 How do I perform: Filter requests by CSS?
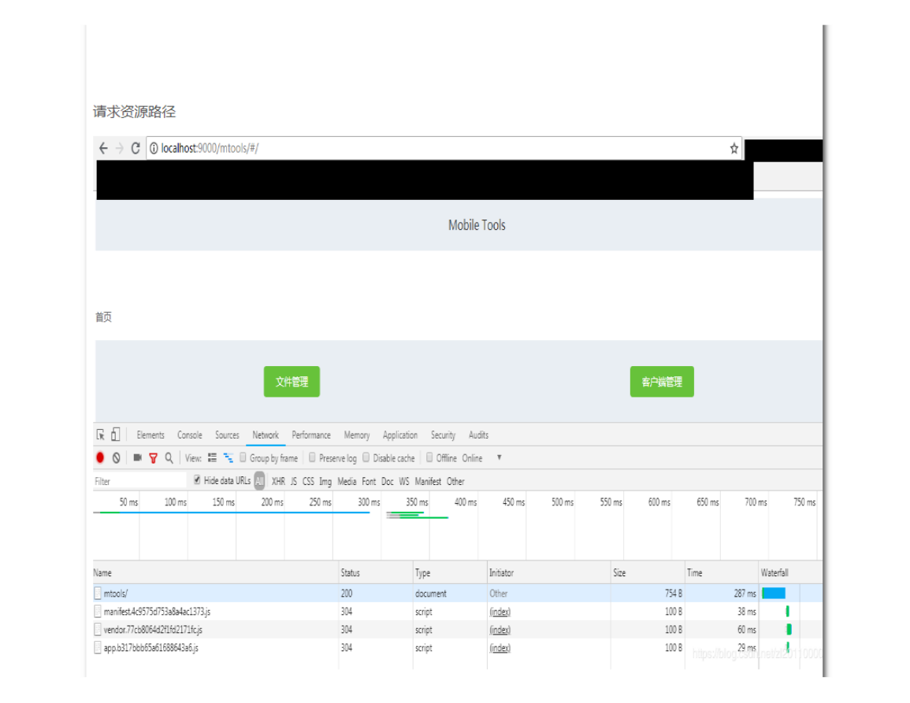(x=308, y=482)
